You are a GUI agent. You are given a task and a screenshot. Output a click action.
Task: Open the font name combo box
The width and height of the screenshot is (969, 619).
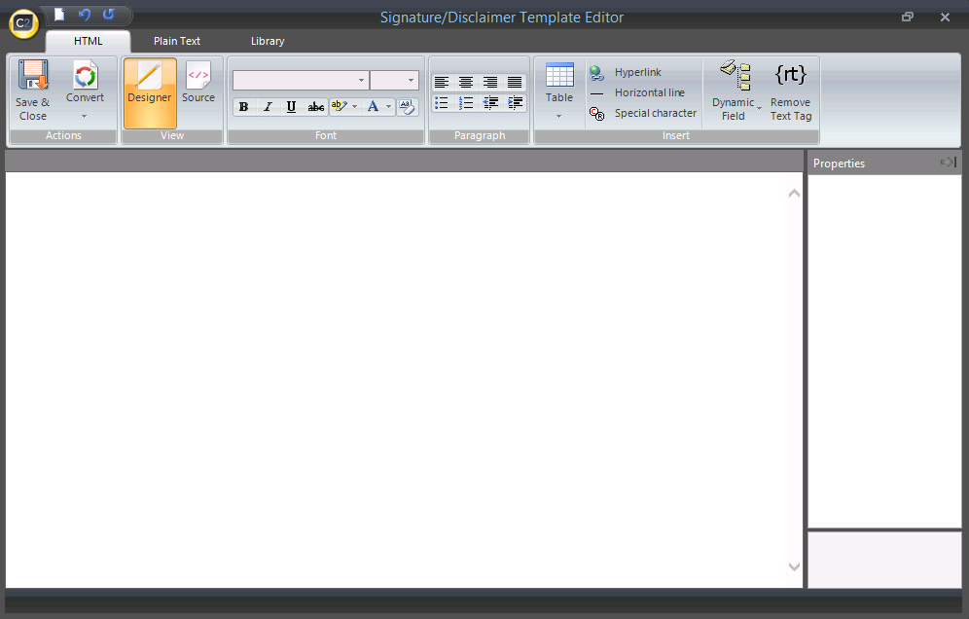[301, 81]
